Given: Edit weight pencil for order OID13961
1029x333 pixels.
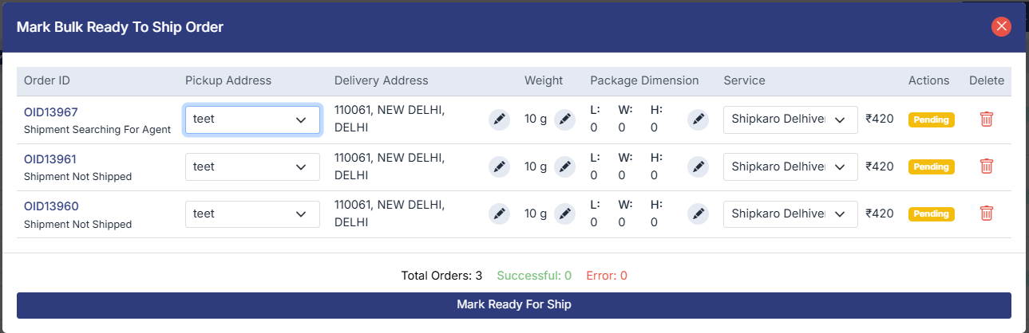Looking at the screenshot, I should point(564,166).
